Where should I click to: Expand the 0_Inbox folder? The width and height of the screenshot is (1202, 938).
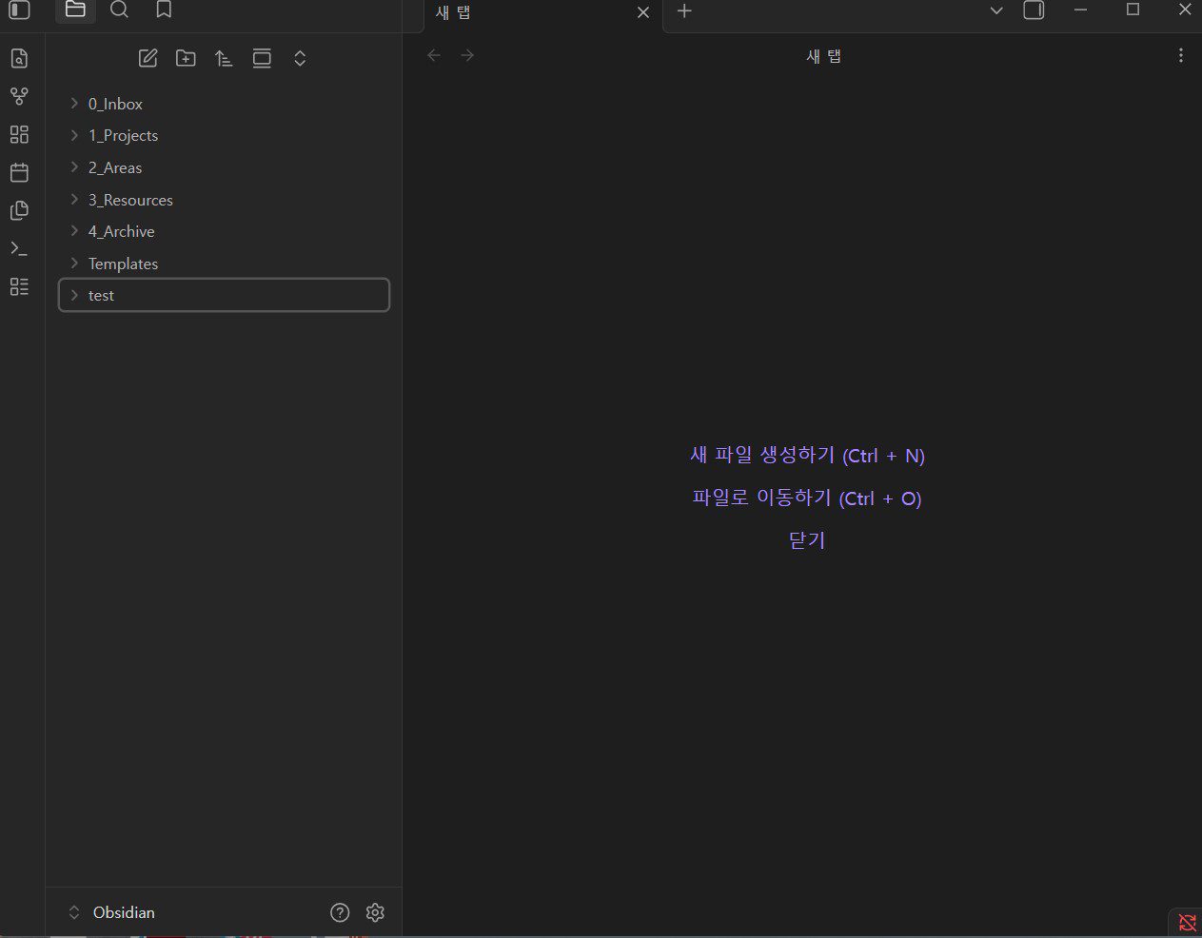tap(74, 104)
